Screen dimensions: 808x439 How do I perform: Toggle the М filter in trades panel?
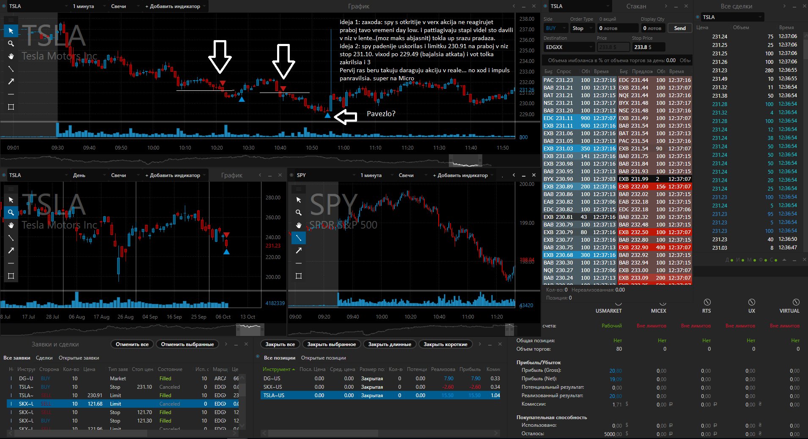[751, 260]
